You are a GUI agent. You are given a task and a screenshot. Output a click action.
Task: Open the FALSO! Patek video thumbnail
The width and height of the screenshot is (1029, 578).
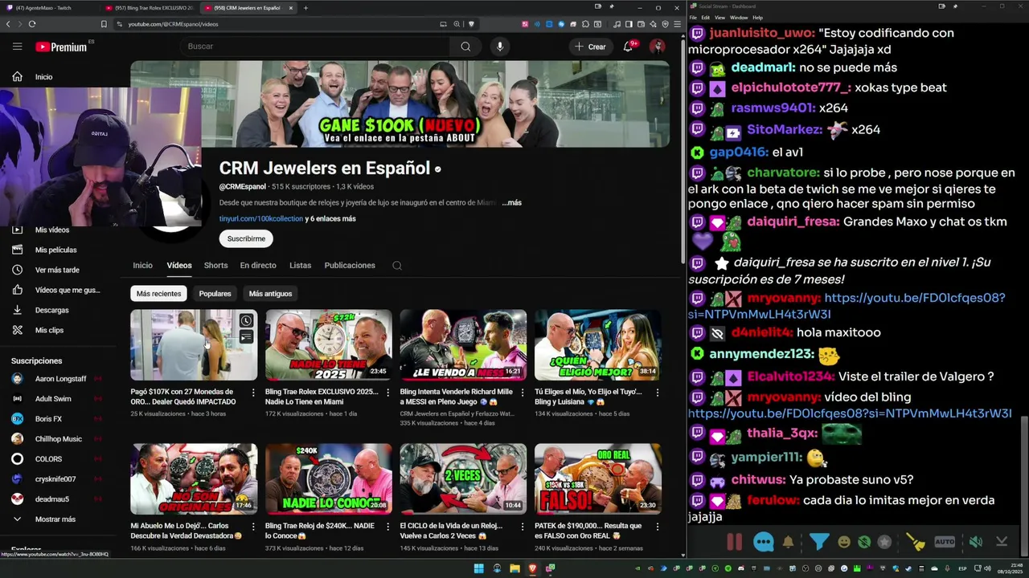coord(598,479)
